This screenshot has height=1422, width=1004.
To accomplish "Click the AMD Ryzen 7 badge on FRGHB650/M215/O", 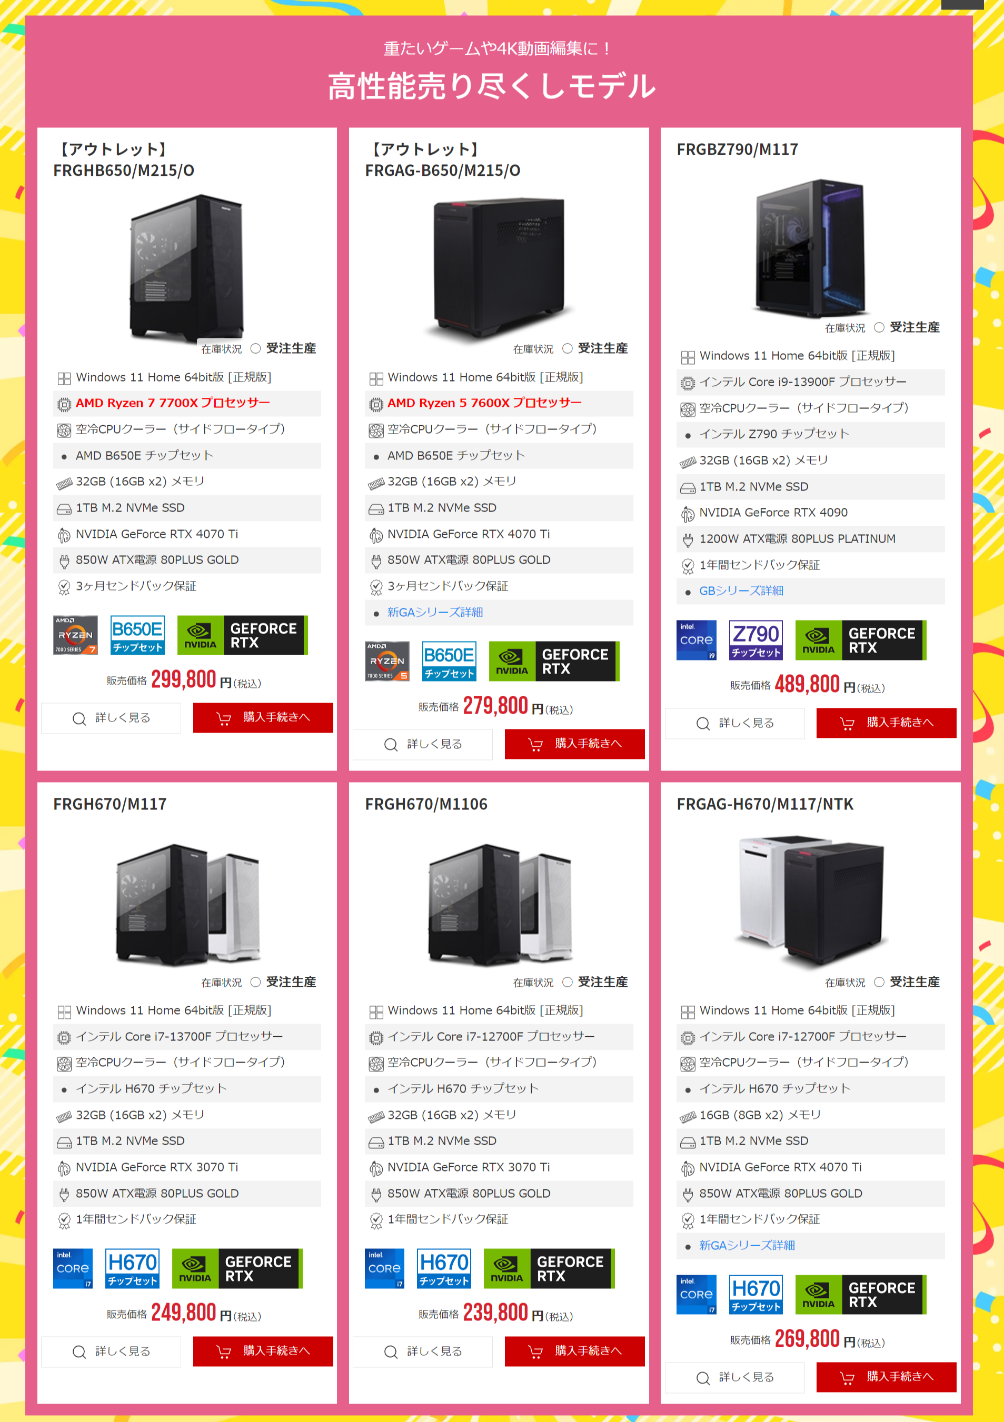I will (x=76, y=635).
